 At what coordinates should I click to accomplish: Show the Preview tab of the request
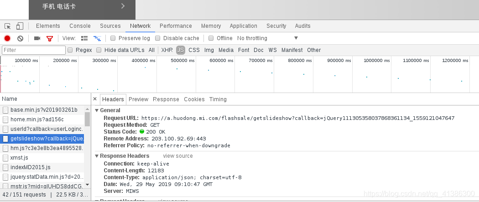pos(138,99)
